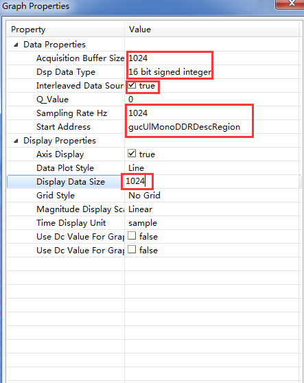Open Magnitude Display Scale Linear value
304x383 pixels.
coord(141,209)
